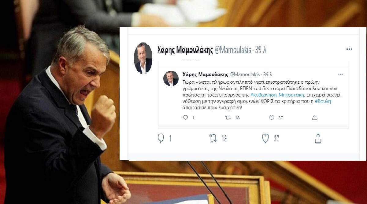Screen dimensions: 367x204
Task: Share the inner tweet via the upload icon
Action: [314, 117]
